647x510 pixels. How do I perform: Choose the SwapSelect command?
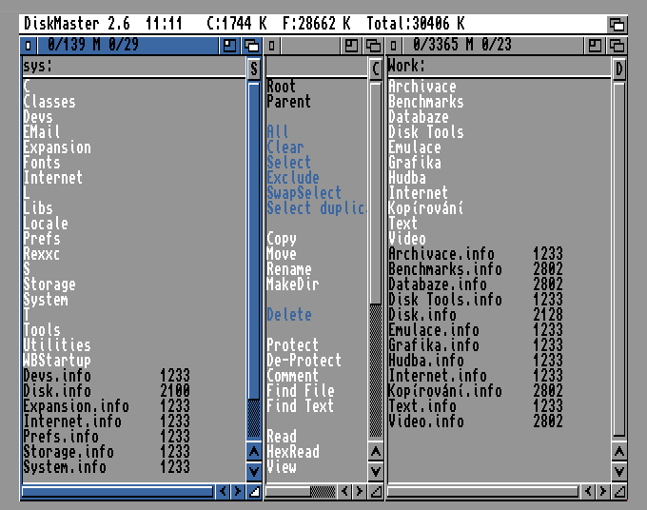point(303,193)
